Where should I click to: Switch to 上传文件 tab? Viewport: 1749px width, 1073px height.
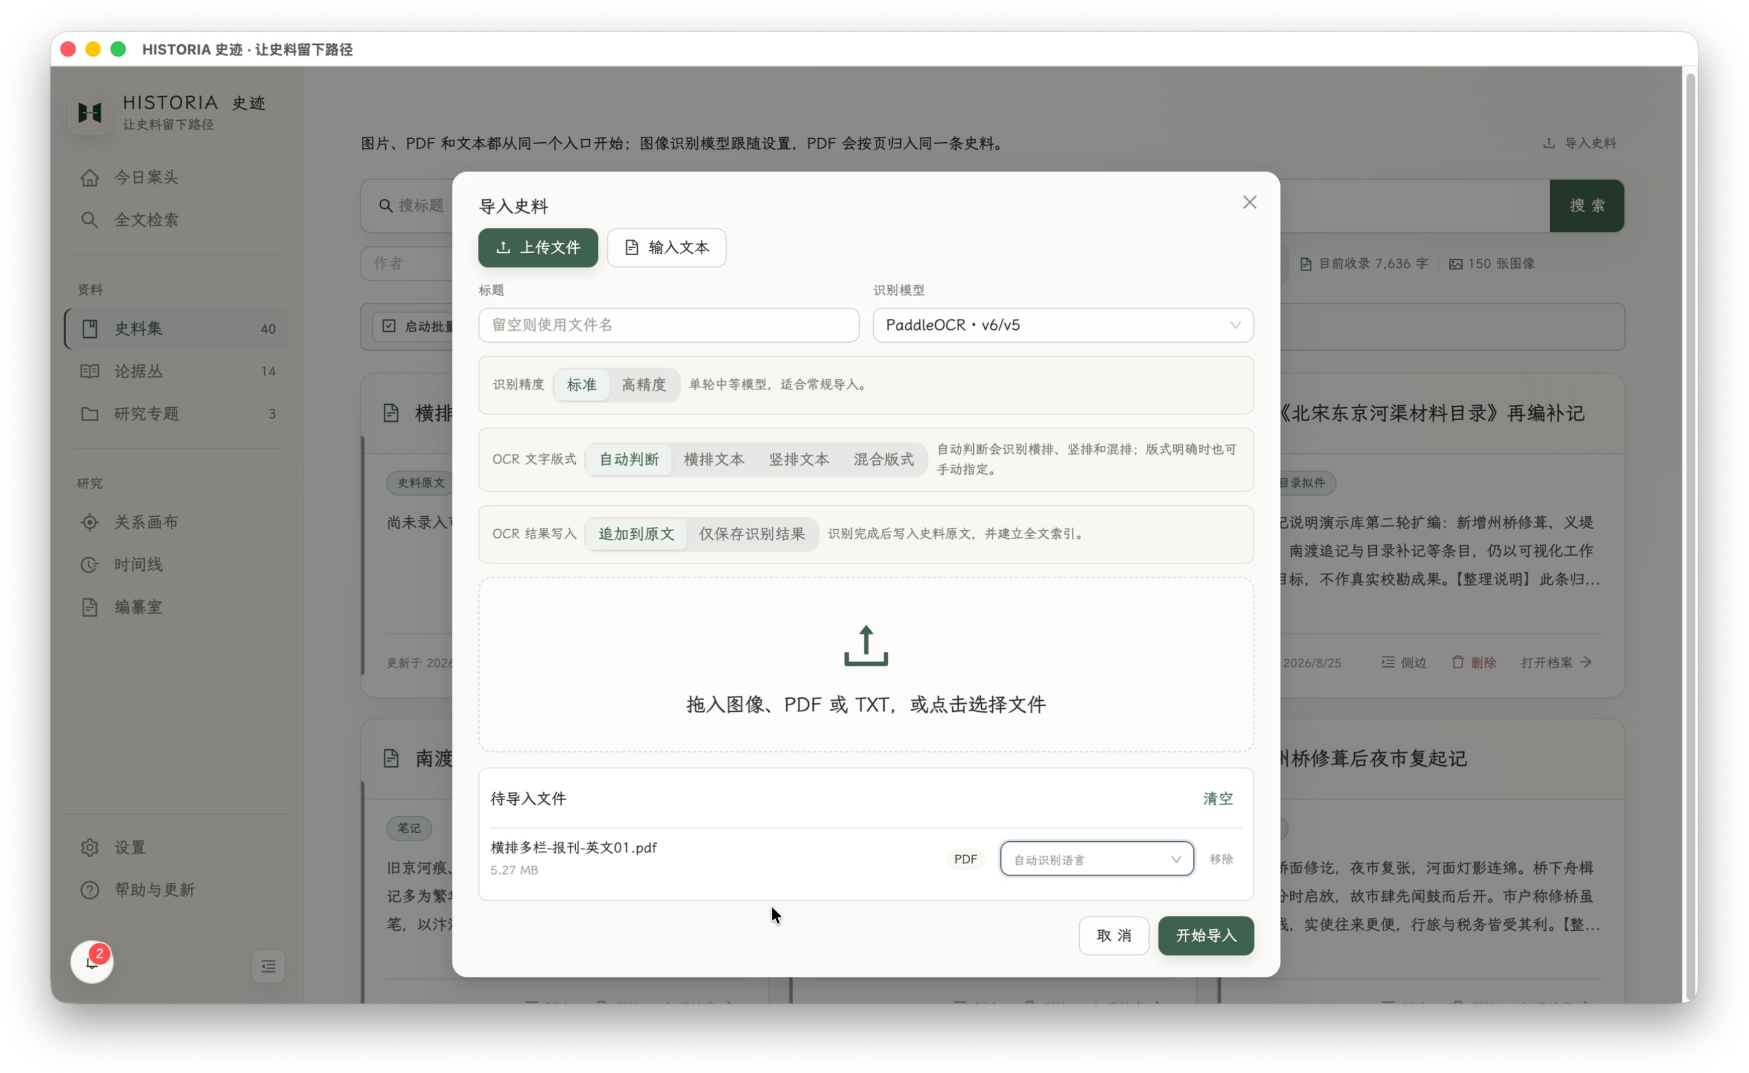(x=537, y=248)
